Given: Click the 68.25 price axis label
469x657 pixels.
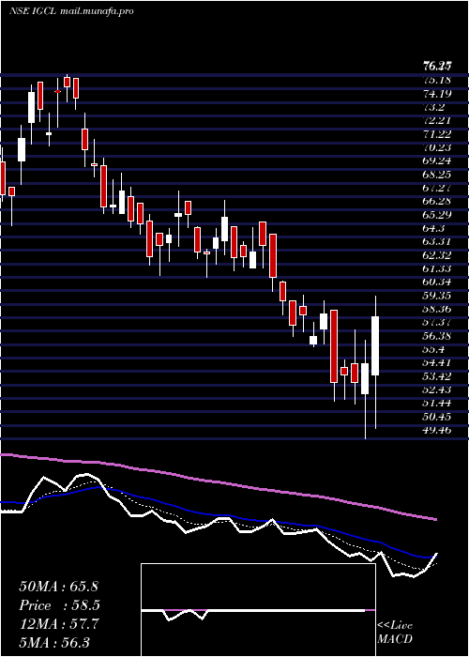Looking at the screenshot, I should (x=438, y=175).
